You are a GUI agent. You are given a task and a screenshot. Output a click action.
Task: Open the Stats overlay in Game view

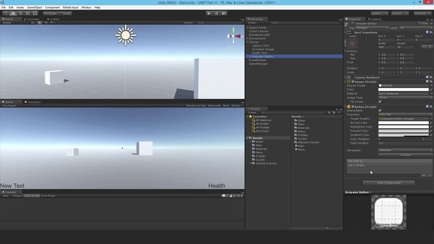click(226, 106)
